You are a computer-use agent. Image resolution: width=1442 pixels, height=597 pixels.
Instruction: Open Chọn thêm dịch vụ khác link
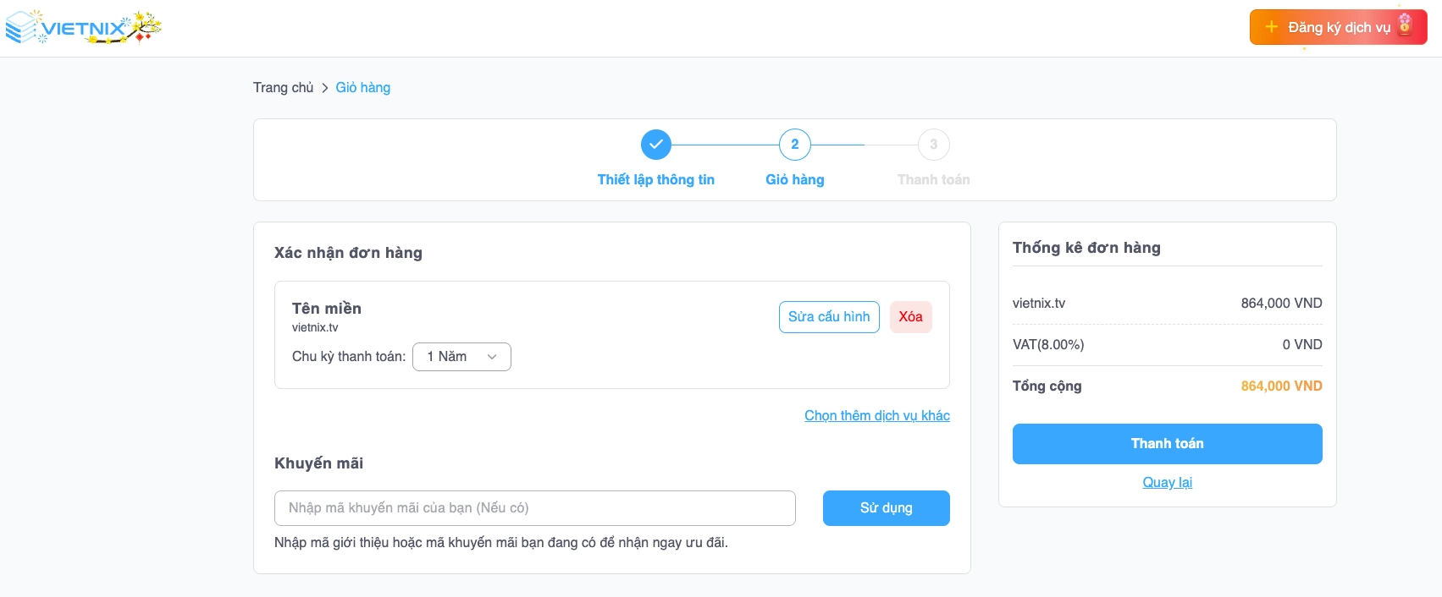pos(877,416)
